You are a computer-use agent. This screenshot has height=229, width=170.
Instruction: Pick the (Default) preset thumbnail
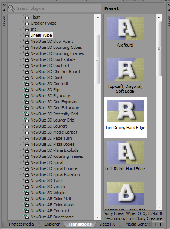coord(126,28)
